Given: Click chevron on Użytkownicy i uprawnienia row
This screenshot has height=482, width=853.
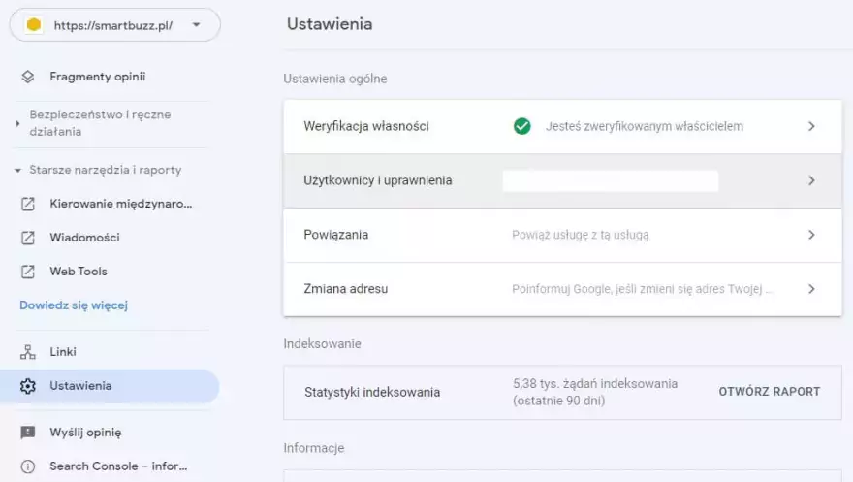Looking at the screenshot, I should tap(811, 180).
